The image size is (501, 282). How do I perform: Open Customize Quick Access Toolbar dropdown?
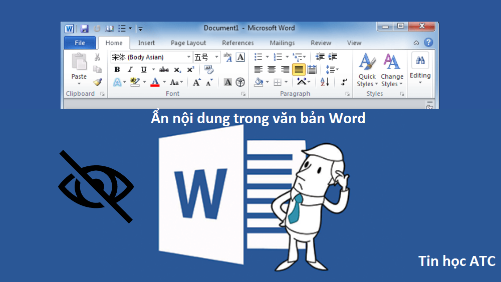point(140,29)
